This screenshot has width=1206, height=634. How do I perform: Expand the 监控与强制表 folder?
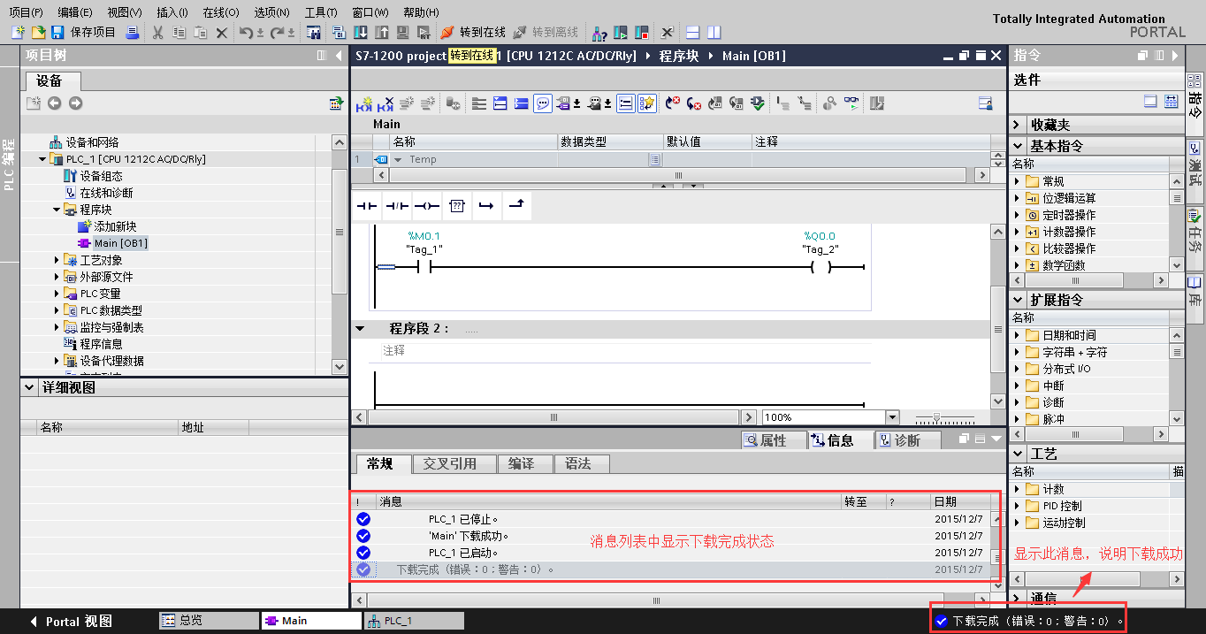coord(57,327)
